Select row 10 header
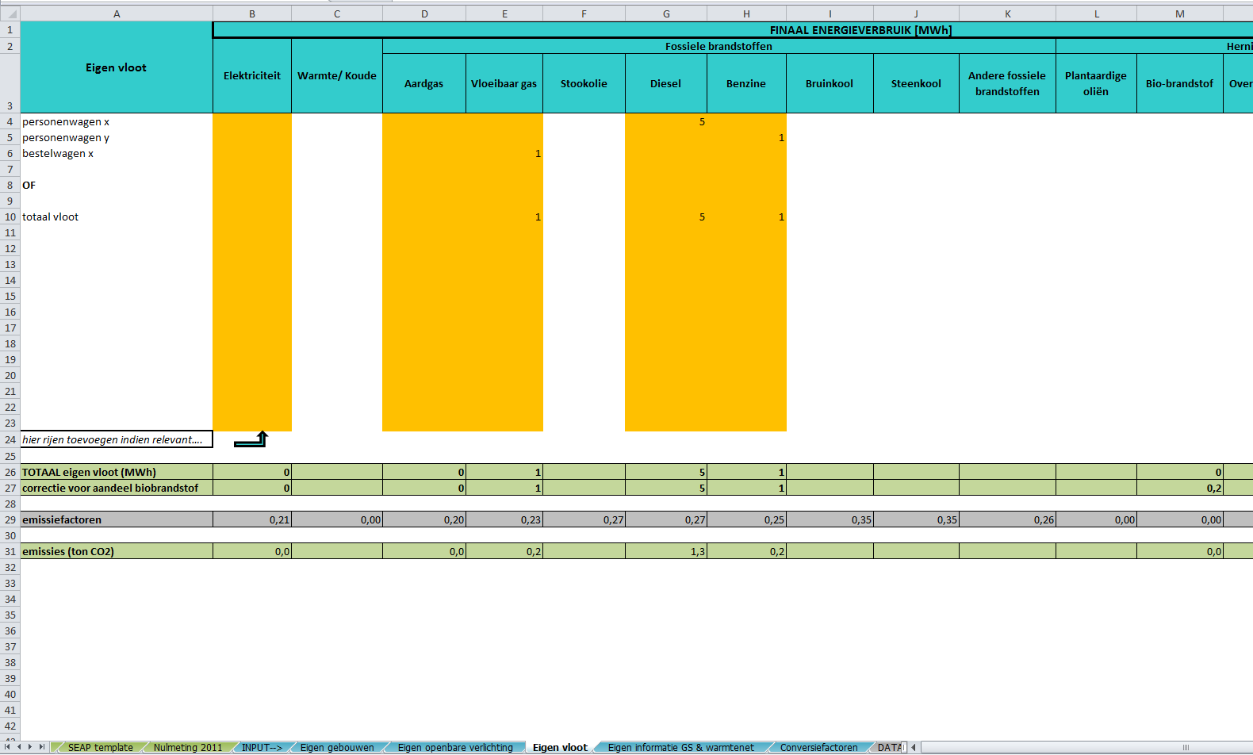The width and height of the screenshot is (1253, 755). [x=10, y=217]
